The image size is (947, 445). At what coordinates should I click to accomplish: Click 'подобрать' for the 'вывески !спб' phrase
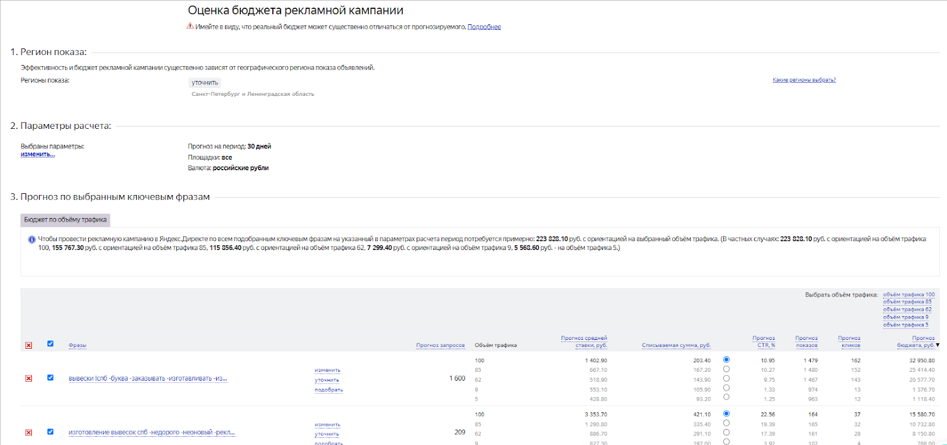coord(328,389)
